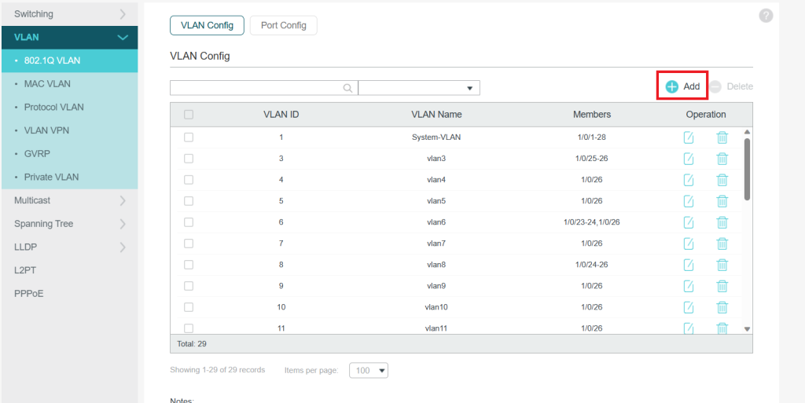Open GVRP in sidebar
Image resolution: width=805 pixels, height=403 pixels.
69,154
